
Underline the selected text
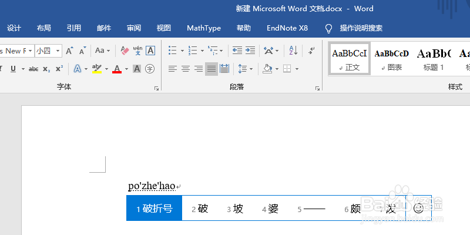click(x=13, y=69)
